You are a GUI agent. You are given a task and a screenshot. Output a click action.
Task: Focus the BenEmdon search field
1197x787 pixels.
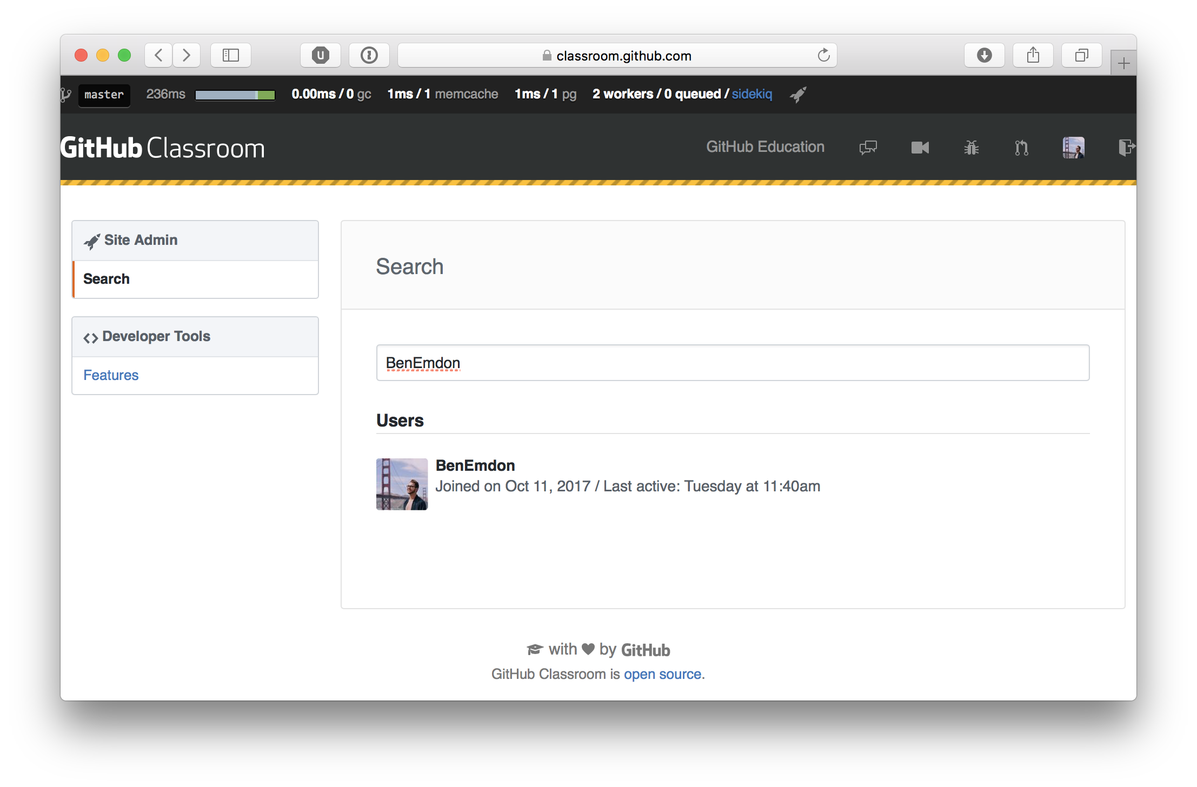click(x=733, y=363)
